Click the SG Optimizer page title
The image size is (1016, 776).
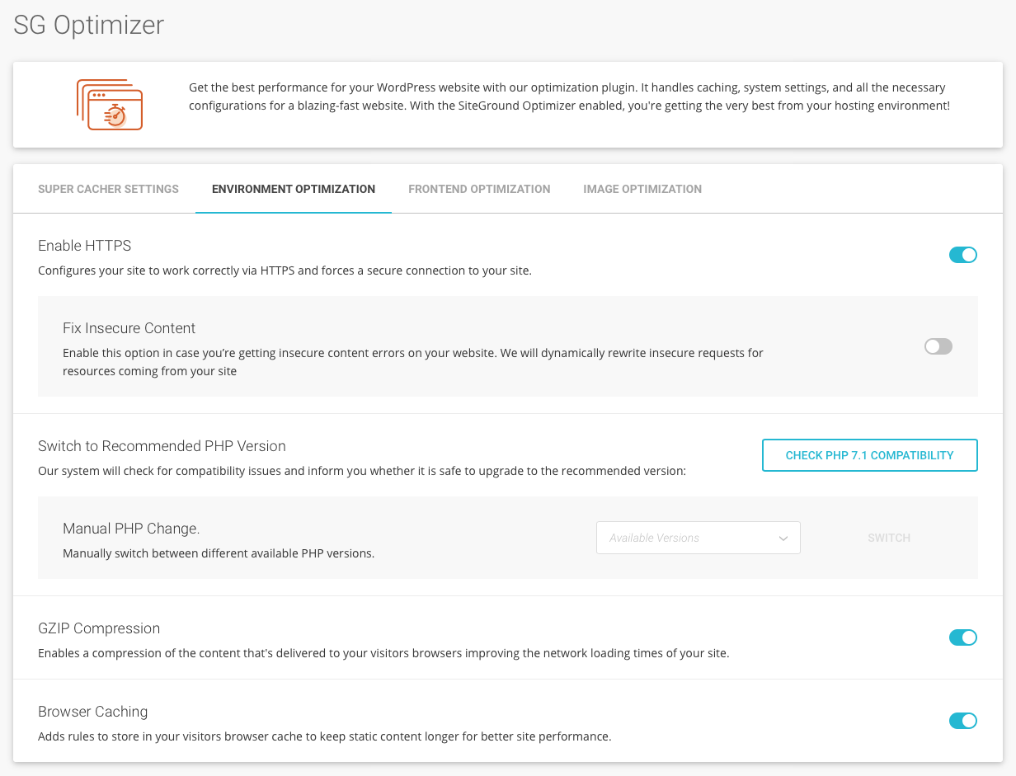click(89, 25)
